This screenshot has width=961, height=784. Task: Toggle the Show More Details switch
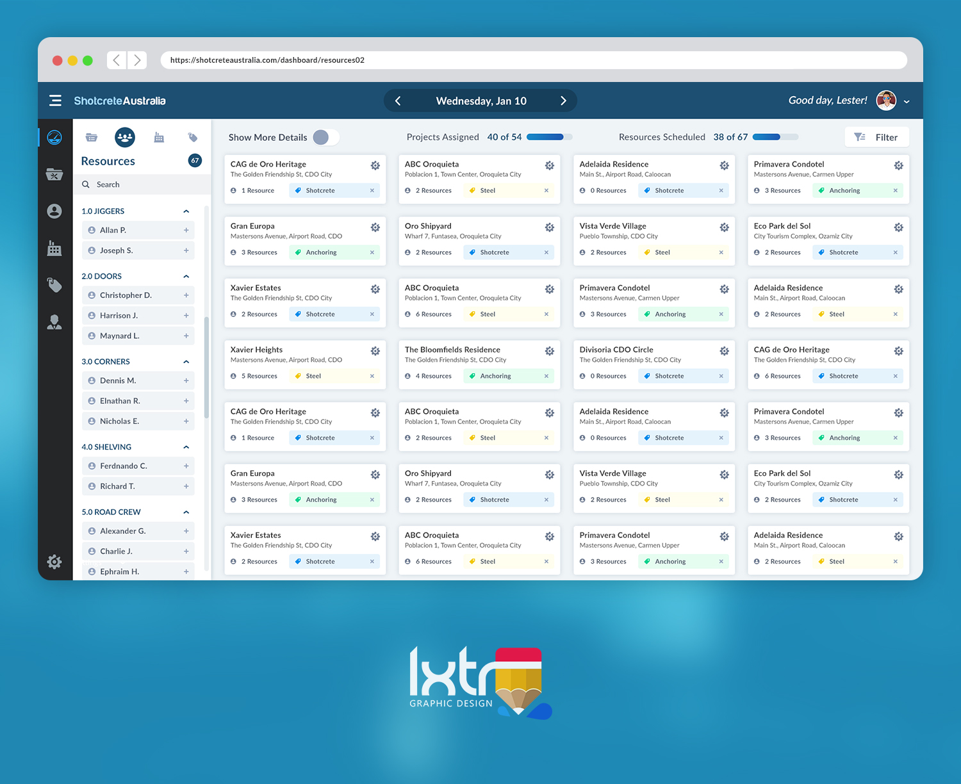(x=326, y=137)
